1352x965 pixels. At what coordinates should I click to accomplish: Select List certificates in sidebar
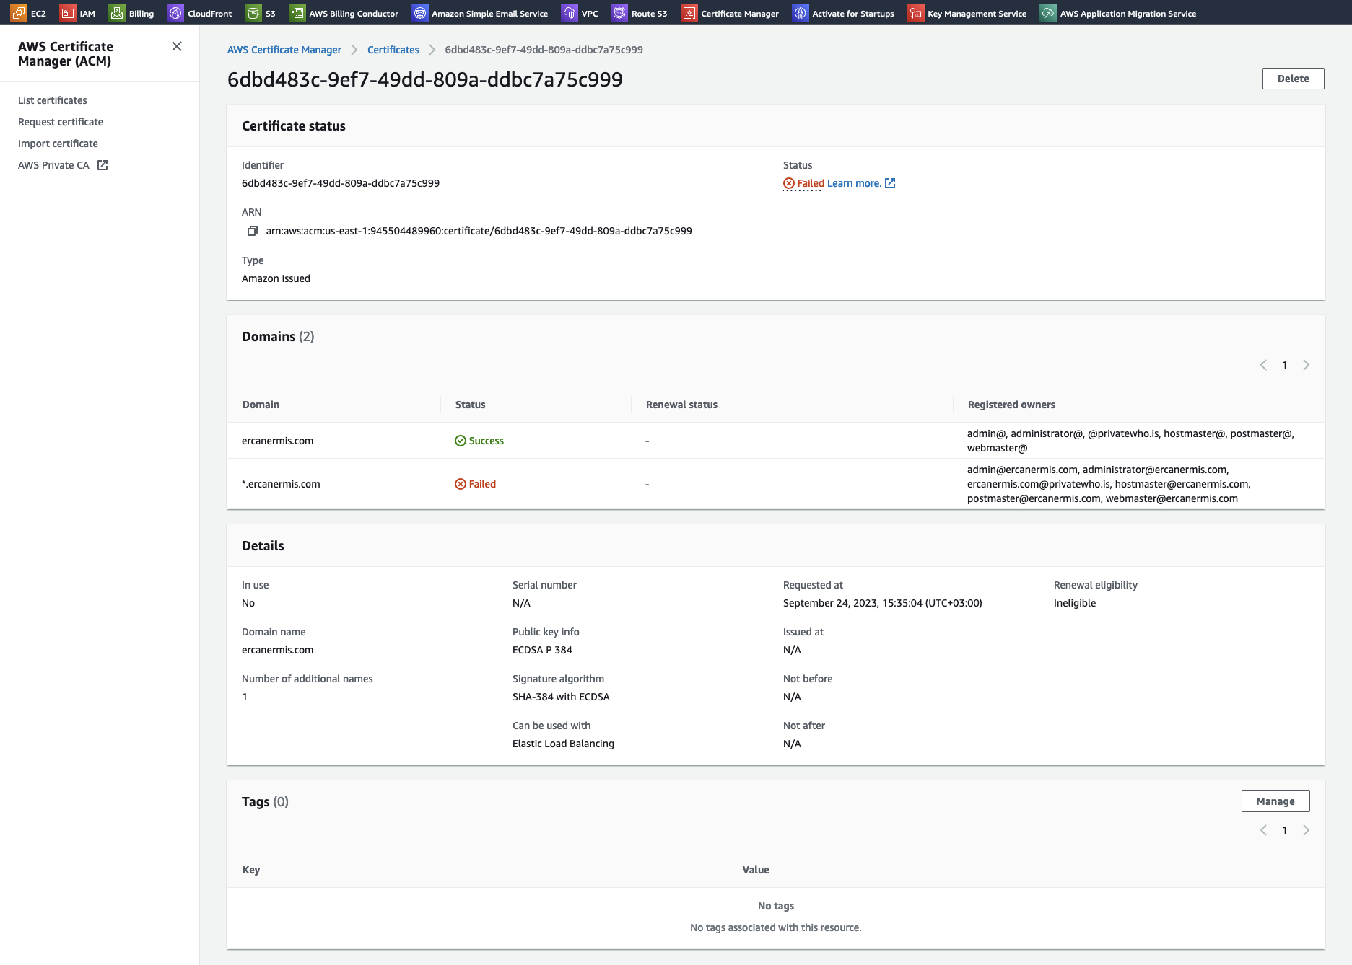[x=53, y=100]
